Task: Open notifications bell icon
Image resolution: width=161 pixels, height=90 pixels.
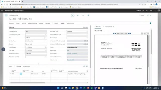Action: tap(147, 10)
